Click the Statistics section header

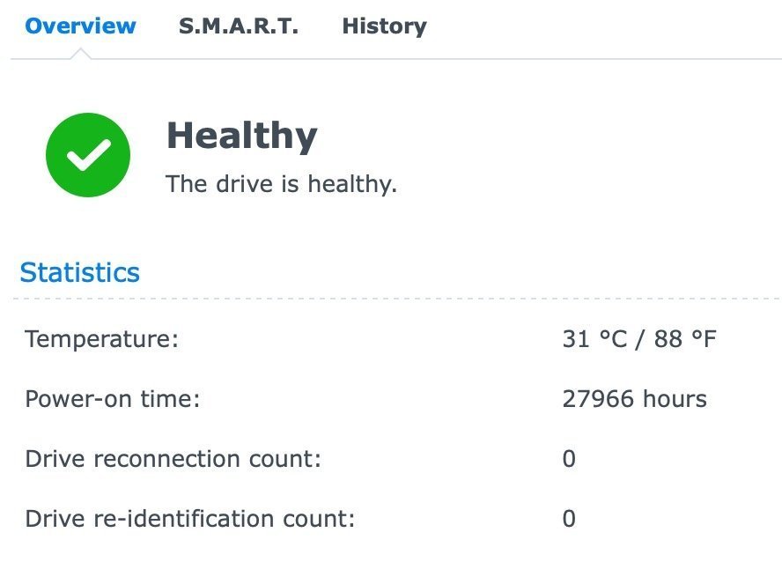(80, 272)
